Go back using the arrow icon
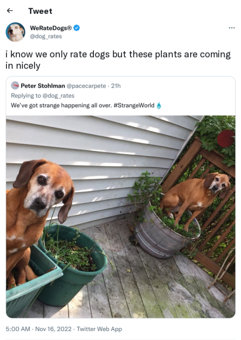 [x=10, y=11]
